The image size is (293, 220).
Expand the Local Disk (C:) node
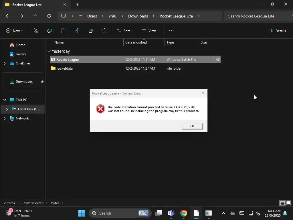point(7,109)
